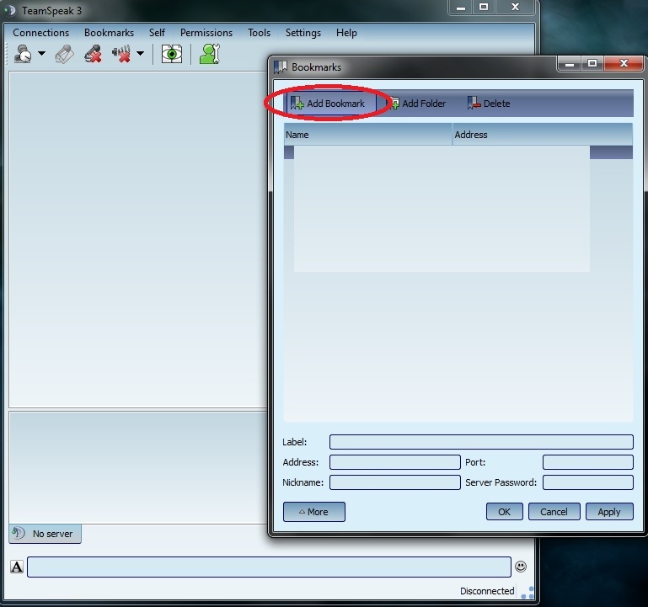Focus the Label input field
The width and height of the screenshot is (648, 607).
tap(481, 442)
